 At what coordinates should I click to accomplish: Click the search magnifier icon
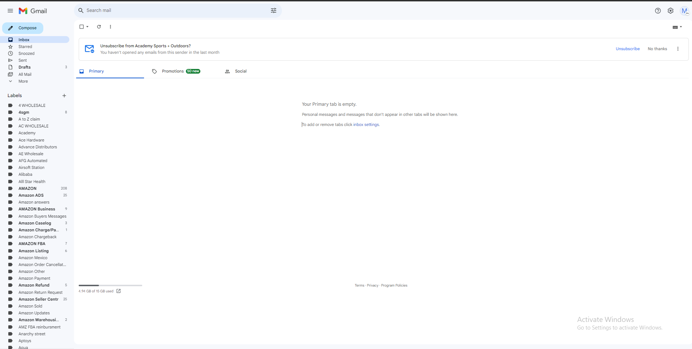click(x=81, y=10)
